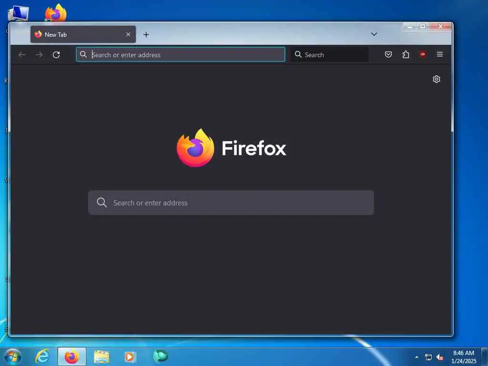Click the magnifier icon in address bar

pyautogui.click(x=83, y=54)
